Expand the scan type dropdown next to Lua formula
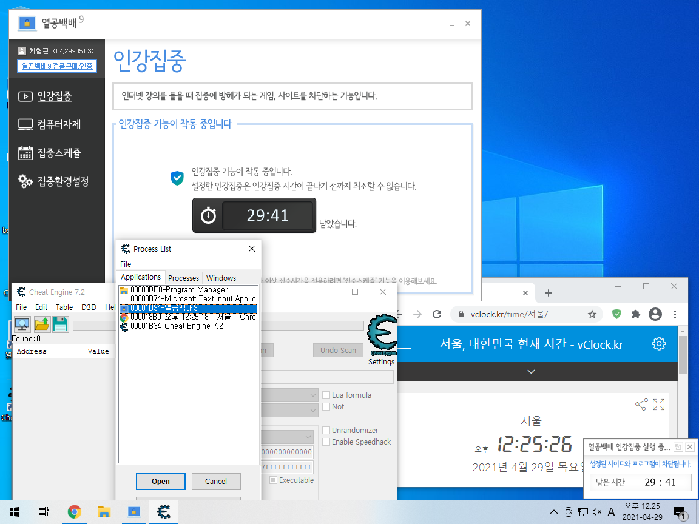 pyautogui.click(x=312, y=395)
